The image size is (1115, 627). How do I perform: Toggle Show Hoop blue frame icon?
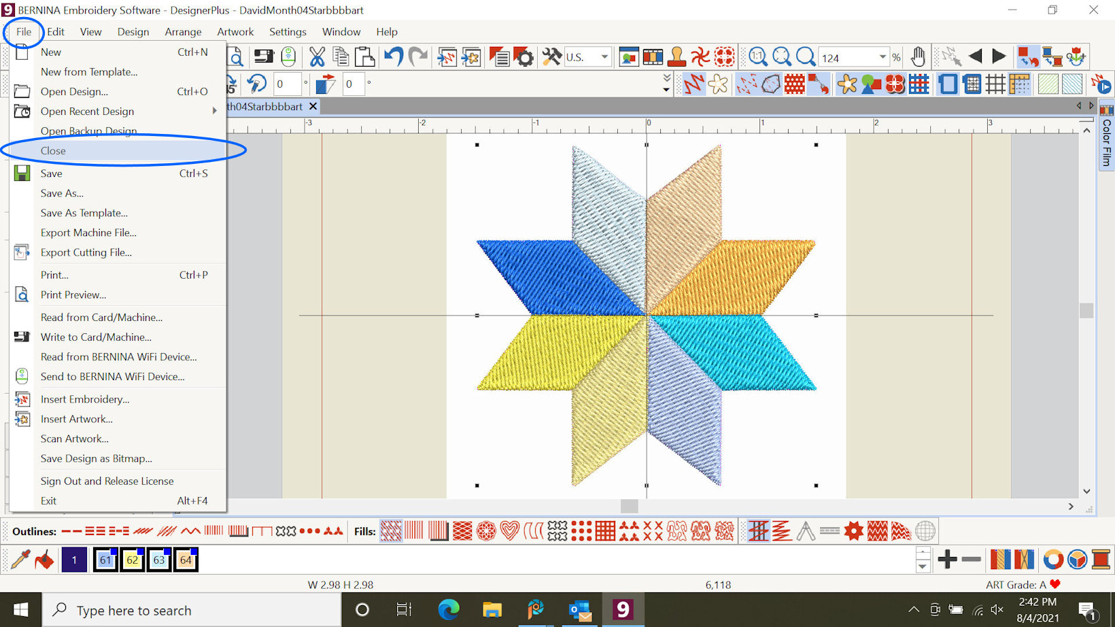(x=947, y=84)
